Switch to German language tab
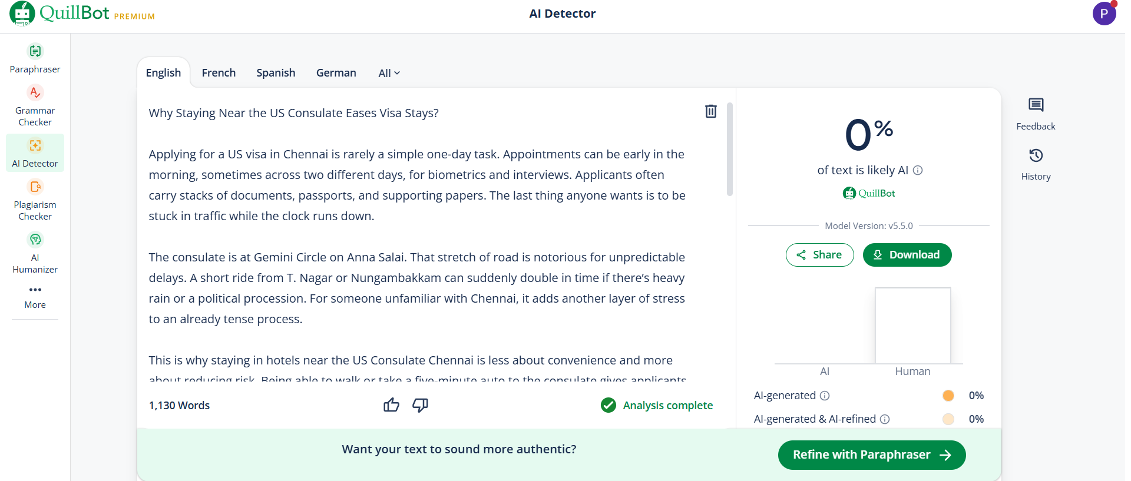This screenshot has width=1131, height=481. (x=336, y=72)
